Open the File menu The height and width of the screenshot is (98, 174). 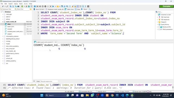click(x=2, y=4)
